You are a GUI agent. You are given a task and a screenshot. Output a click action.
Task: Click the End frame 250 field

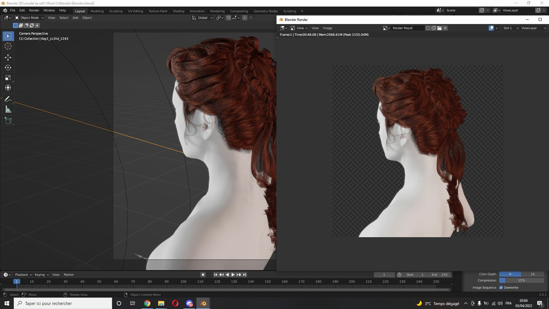(x=440, y=275)
